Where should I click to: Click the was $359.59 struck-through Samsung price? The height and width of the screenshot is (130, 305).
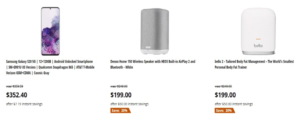tap(15, 86)
